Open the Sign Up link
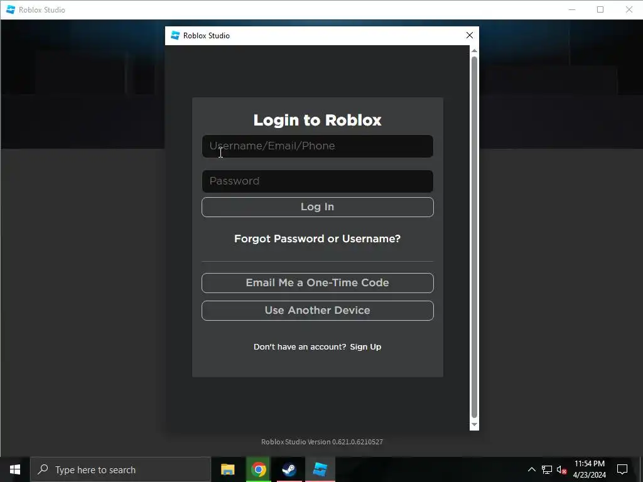The height and width of the screenshot is (482, 643). 365,346
